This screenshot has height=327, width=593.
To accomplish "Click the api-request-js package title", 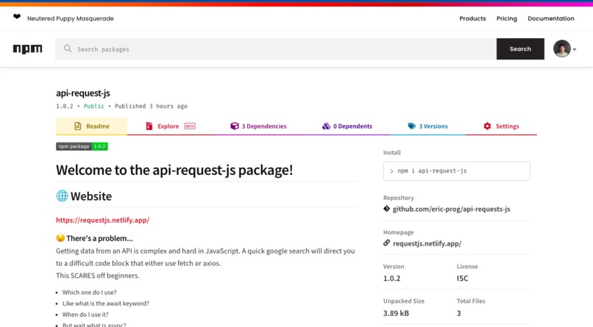I will click(83, 93).
